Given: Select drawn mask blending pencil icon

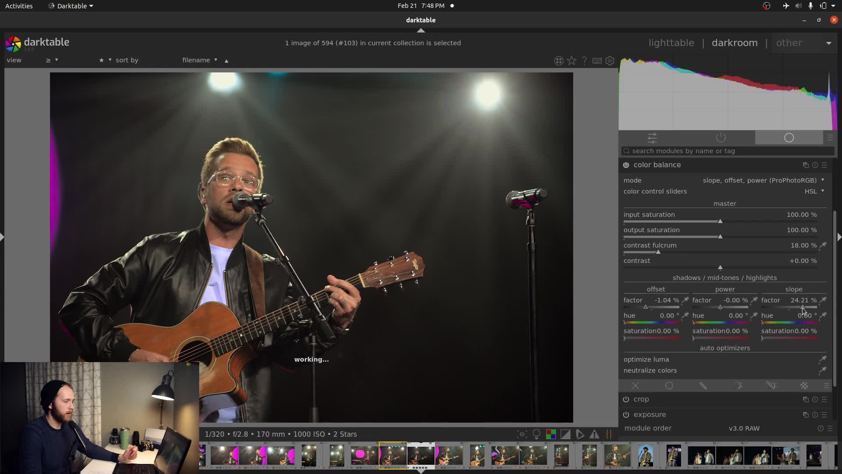Looking at the screenshot, I should (703, 385).
